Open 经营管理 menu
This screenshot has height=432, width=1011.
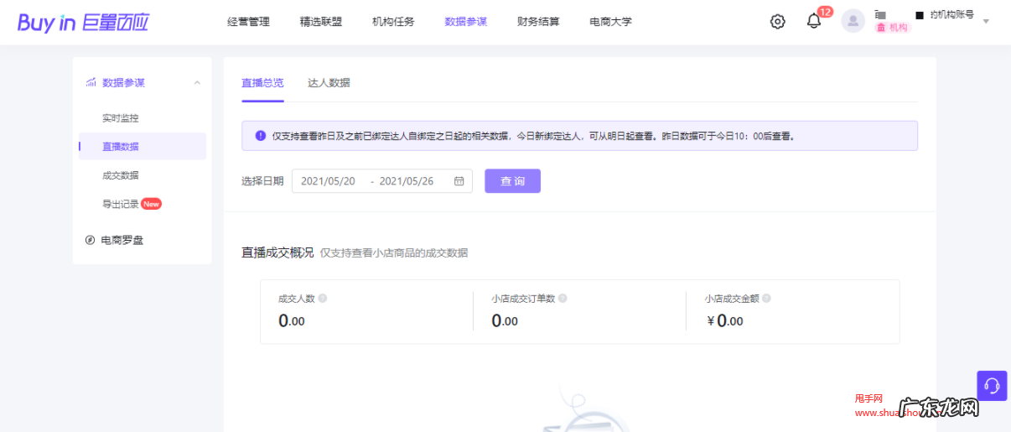point(248,22)
